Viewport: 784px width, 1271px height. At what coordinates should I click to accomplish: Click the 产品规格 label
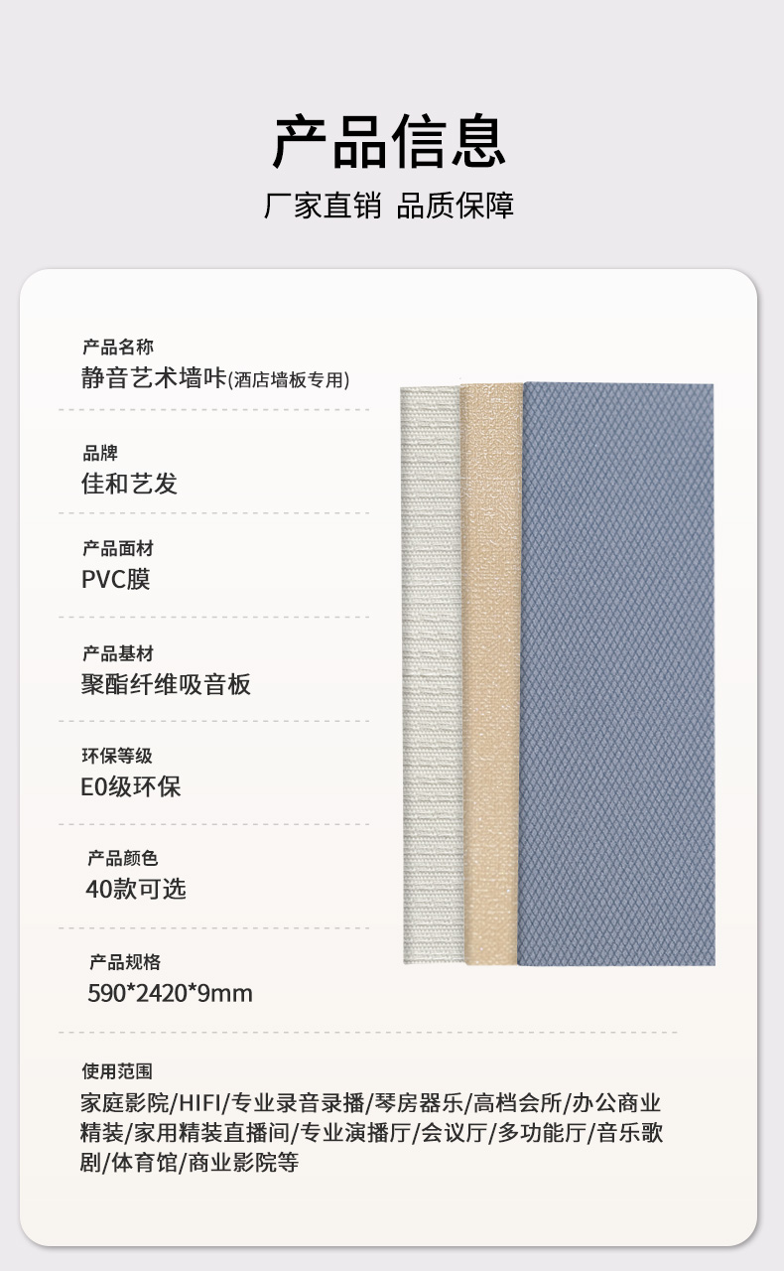click(125, 962)
